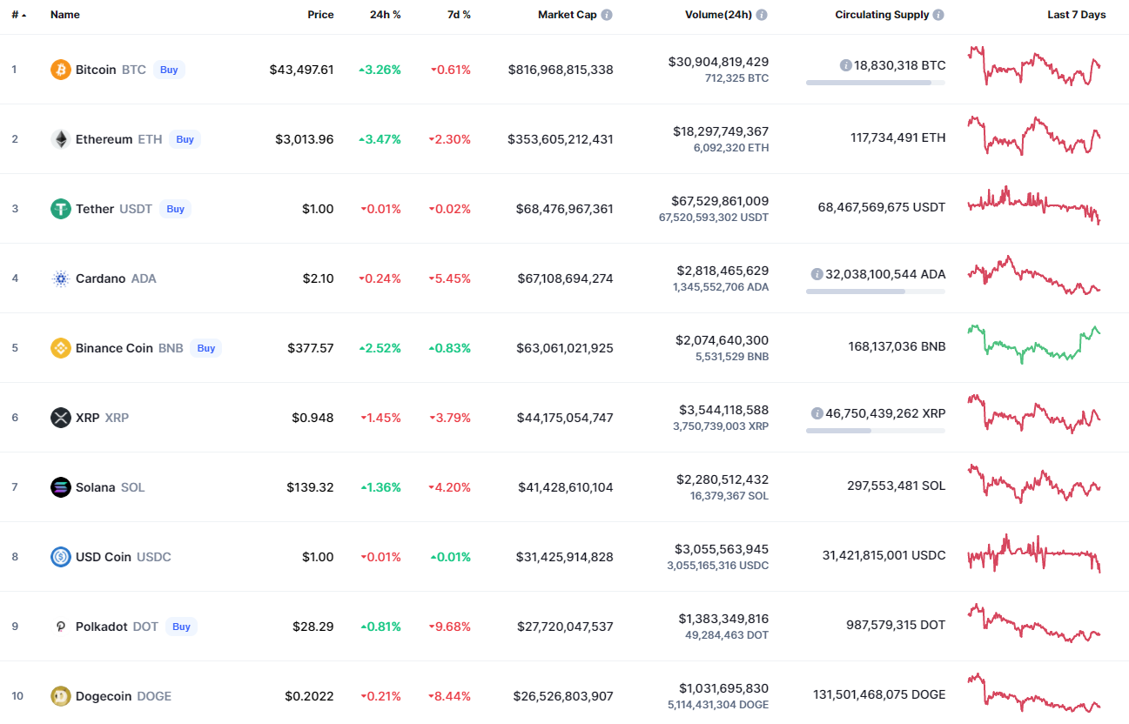Open Dogecoin 7-day sparkline chart
The image size is (1129, 724).
pos(1034,693)
